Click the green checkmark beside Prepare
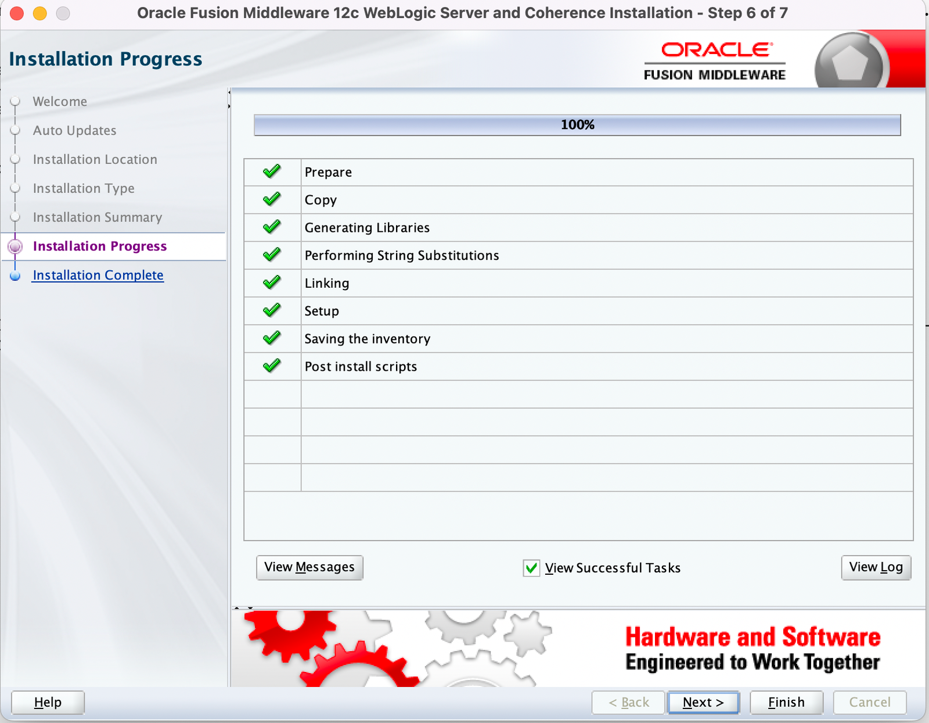The image size is (929, 723). (272, 172)
